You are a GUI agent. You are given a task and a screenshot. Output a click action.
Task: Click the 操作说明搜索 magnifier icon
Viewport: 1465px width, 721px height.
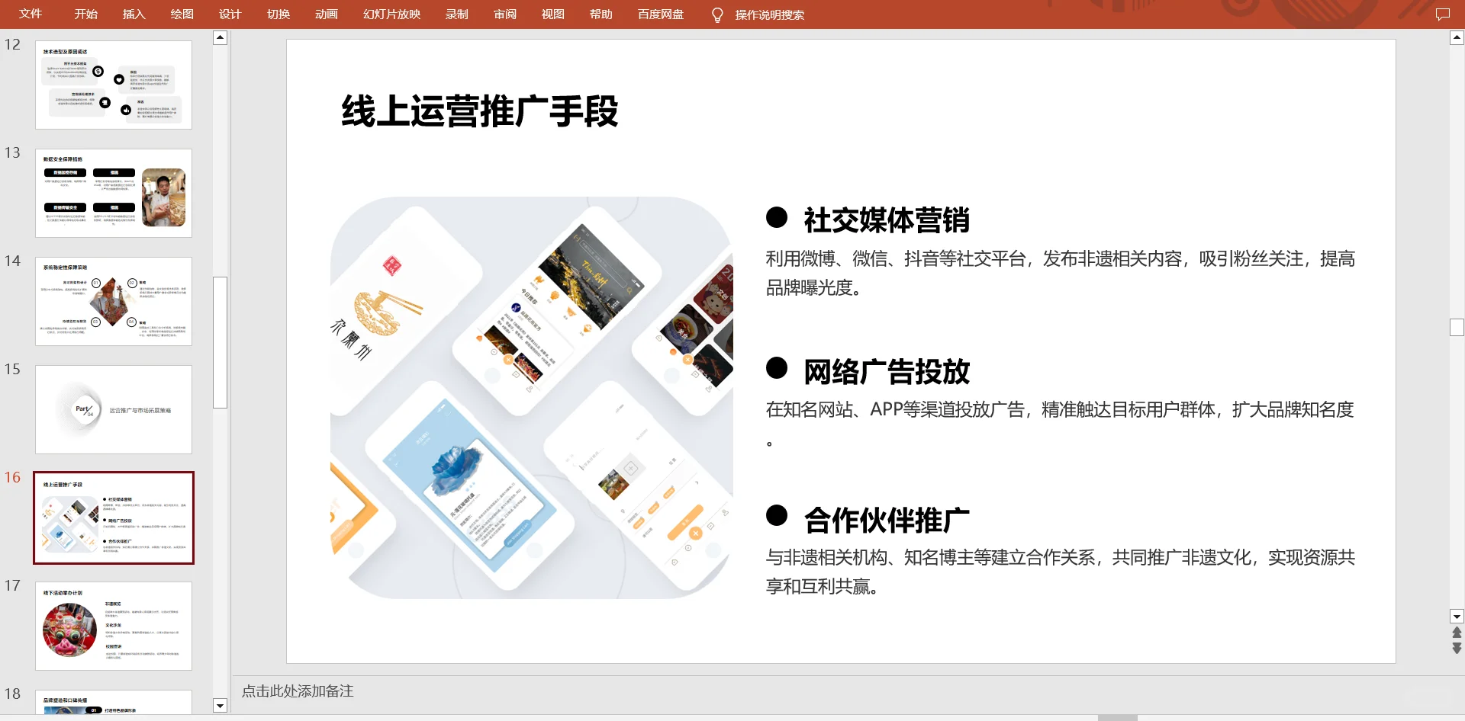[x=716, y=14]
